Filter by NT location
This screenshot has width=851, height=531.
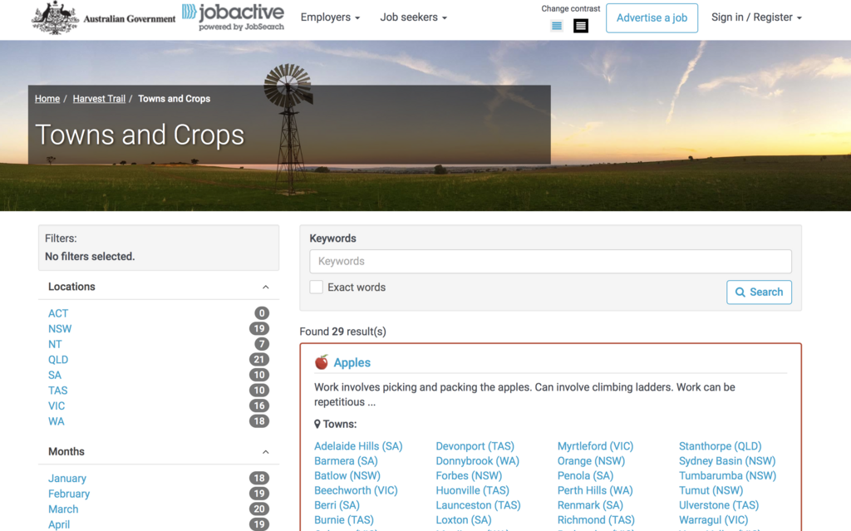click(55, 344)
